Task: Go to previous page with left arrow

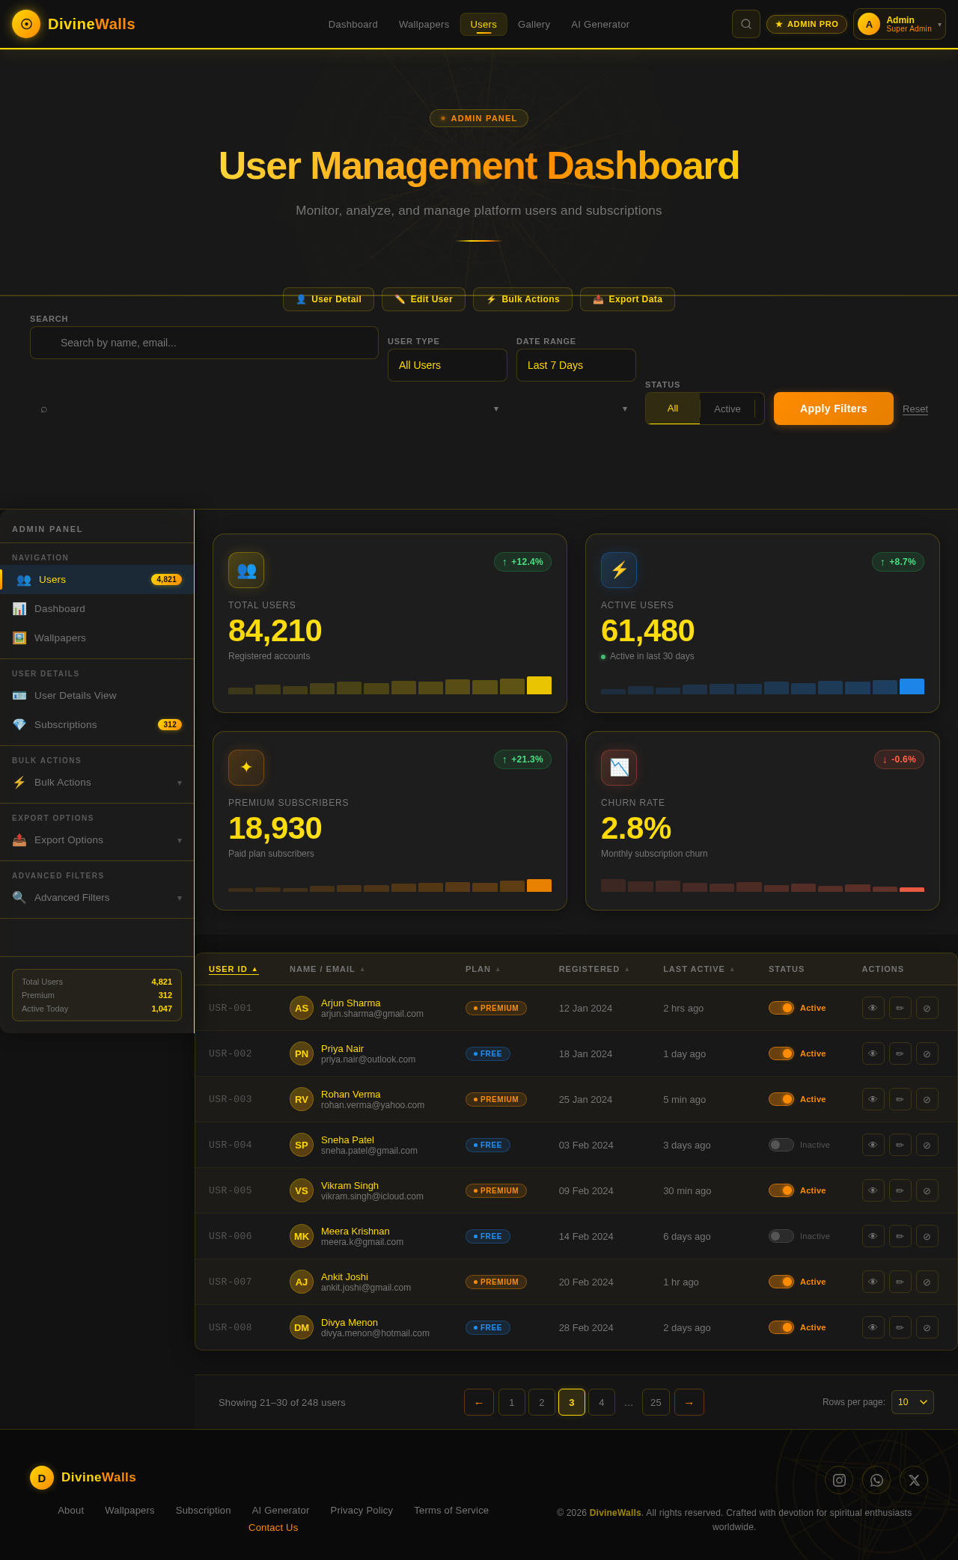Action: point(479,1402)
